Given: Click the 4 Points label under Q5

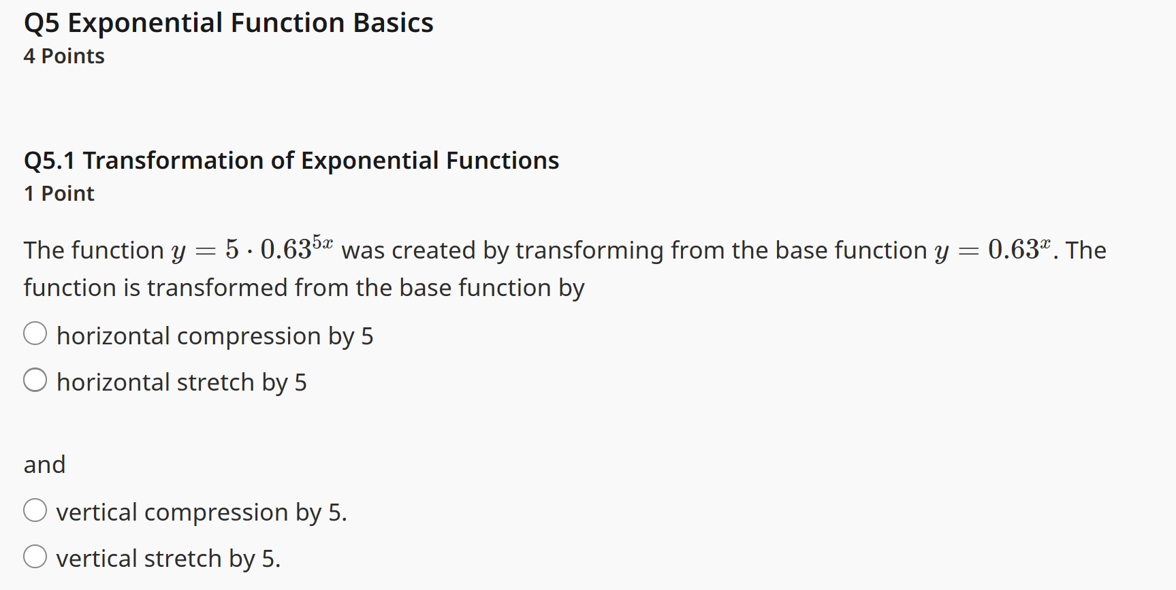Looking at the screenshot, I should pos(64,56).
